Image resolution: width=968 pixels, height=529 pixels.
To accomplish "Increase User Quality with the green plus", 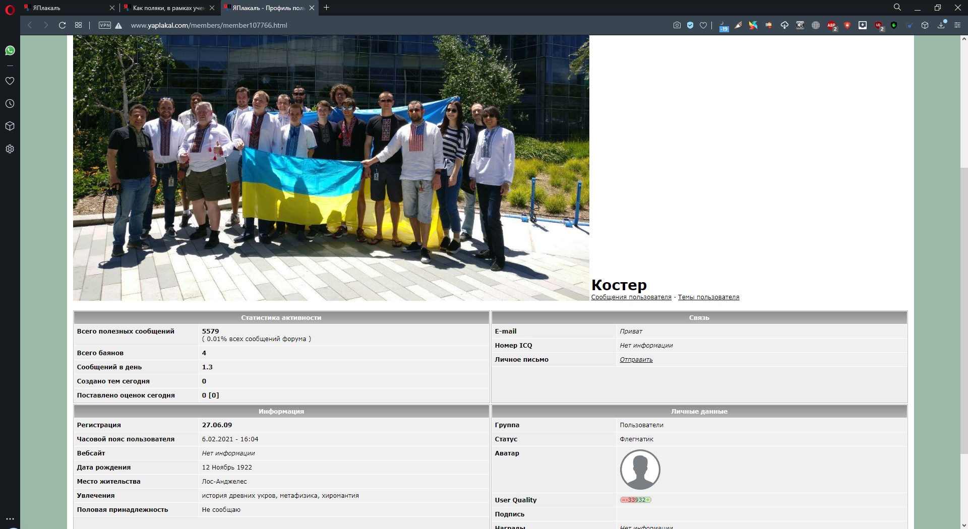I will [x=648, y=500].
